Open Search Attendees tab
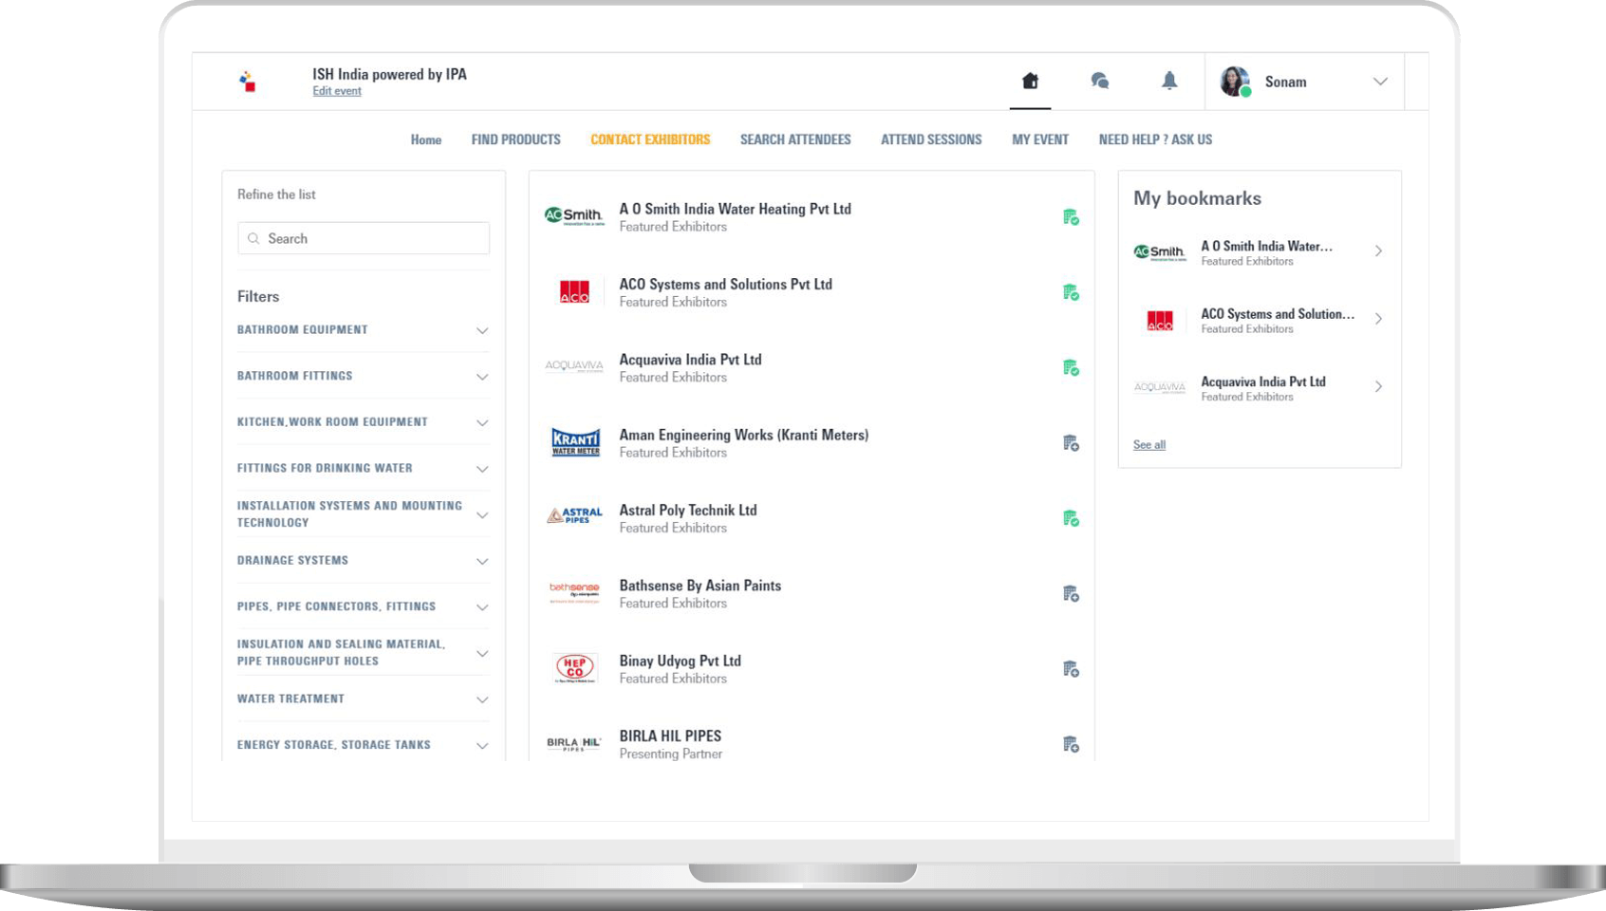The height and width of the screenshot is (911, 1606). (x=795, y=139)
